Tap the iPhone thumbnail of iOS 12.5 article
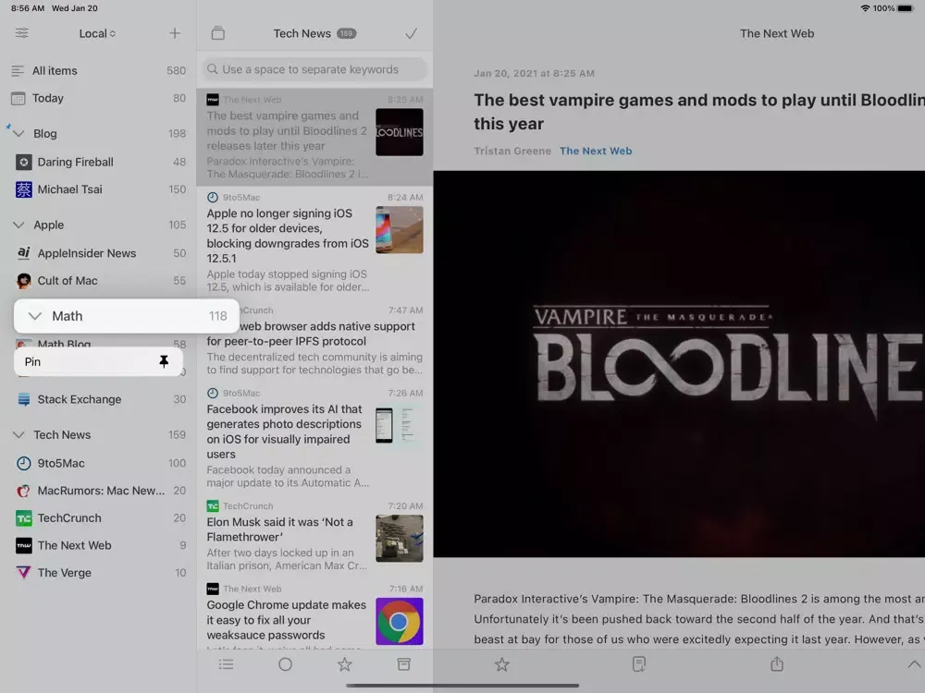 pos(400,230)
